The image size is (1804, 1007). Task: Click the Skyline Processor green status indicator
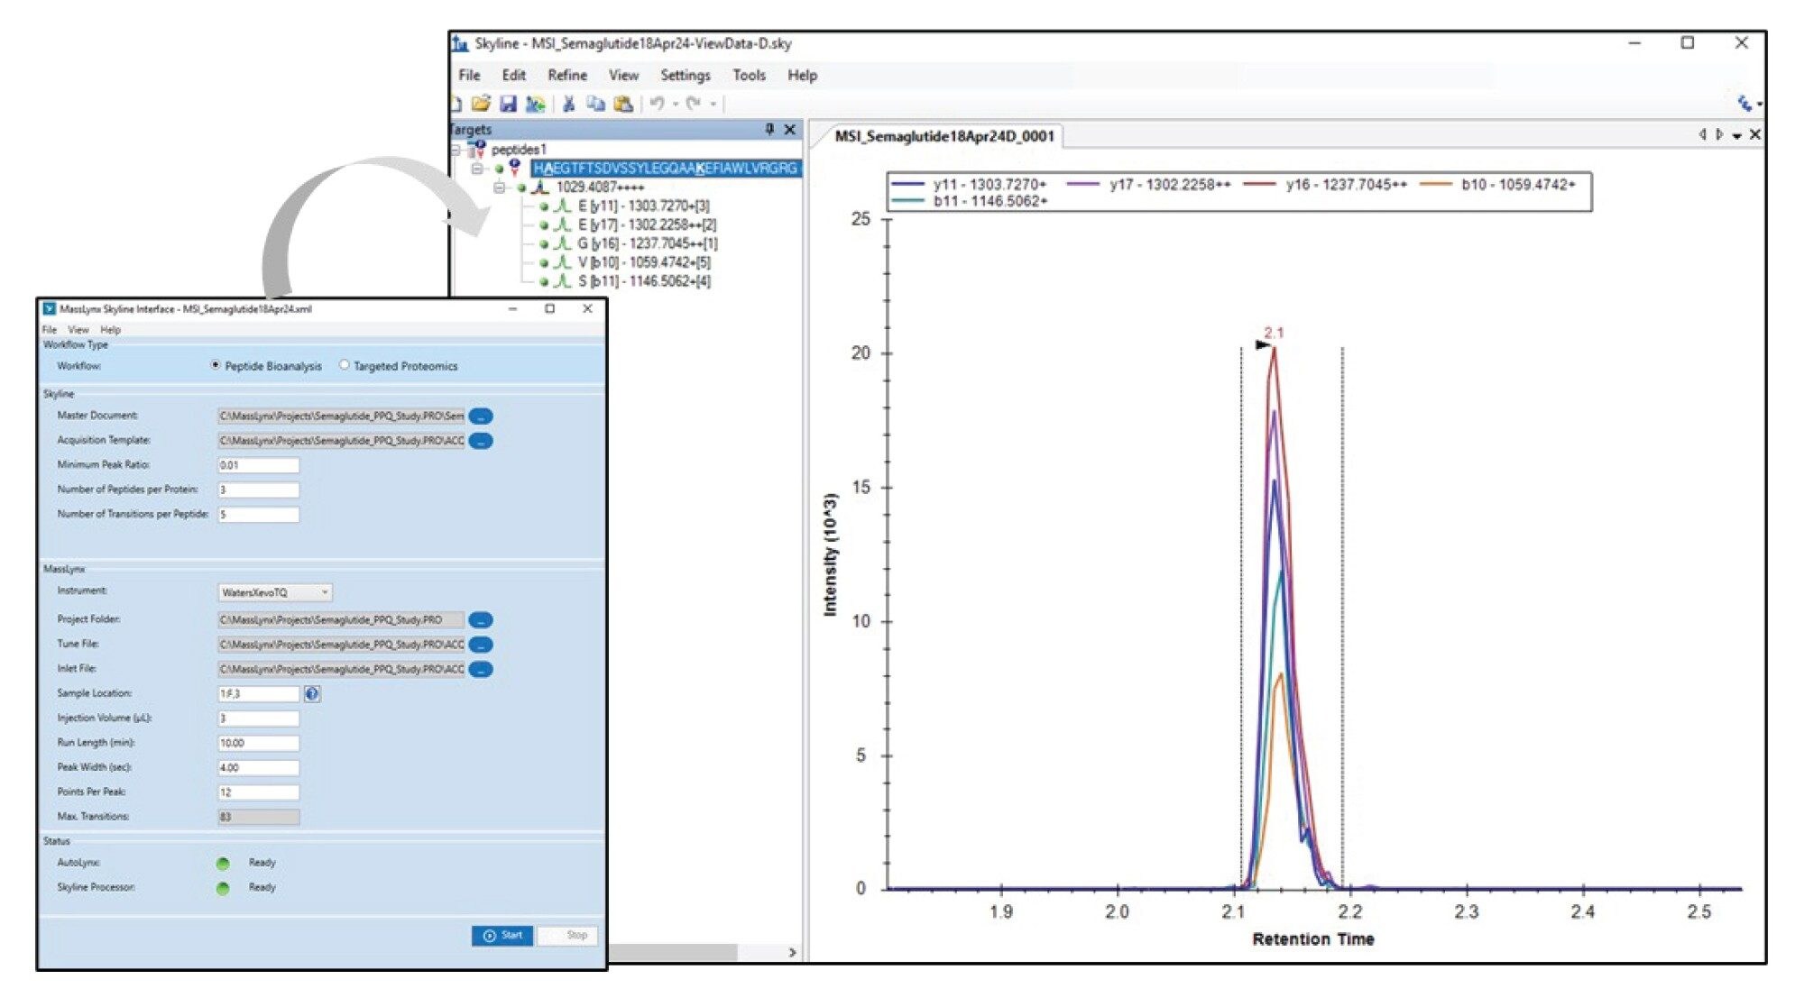tap(223, 888)
